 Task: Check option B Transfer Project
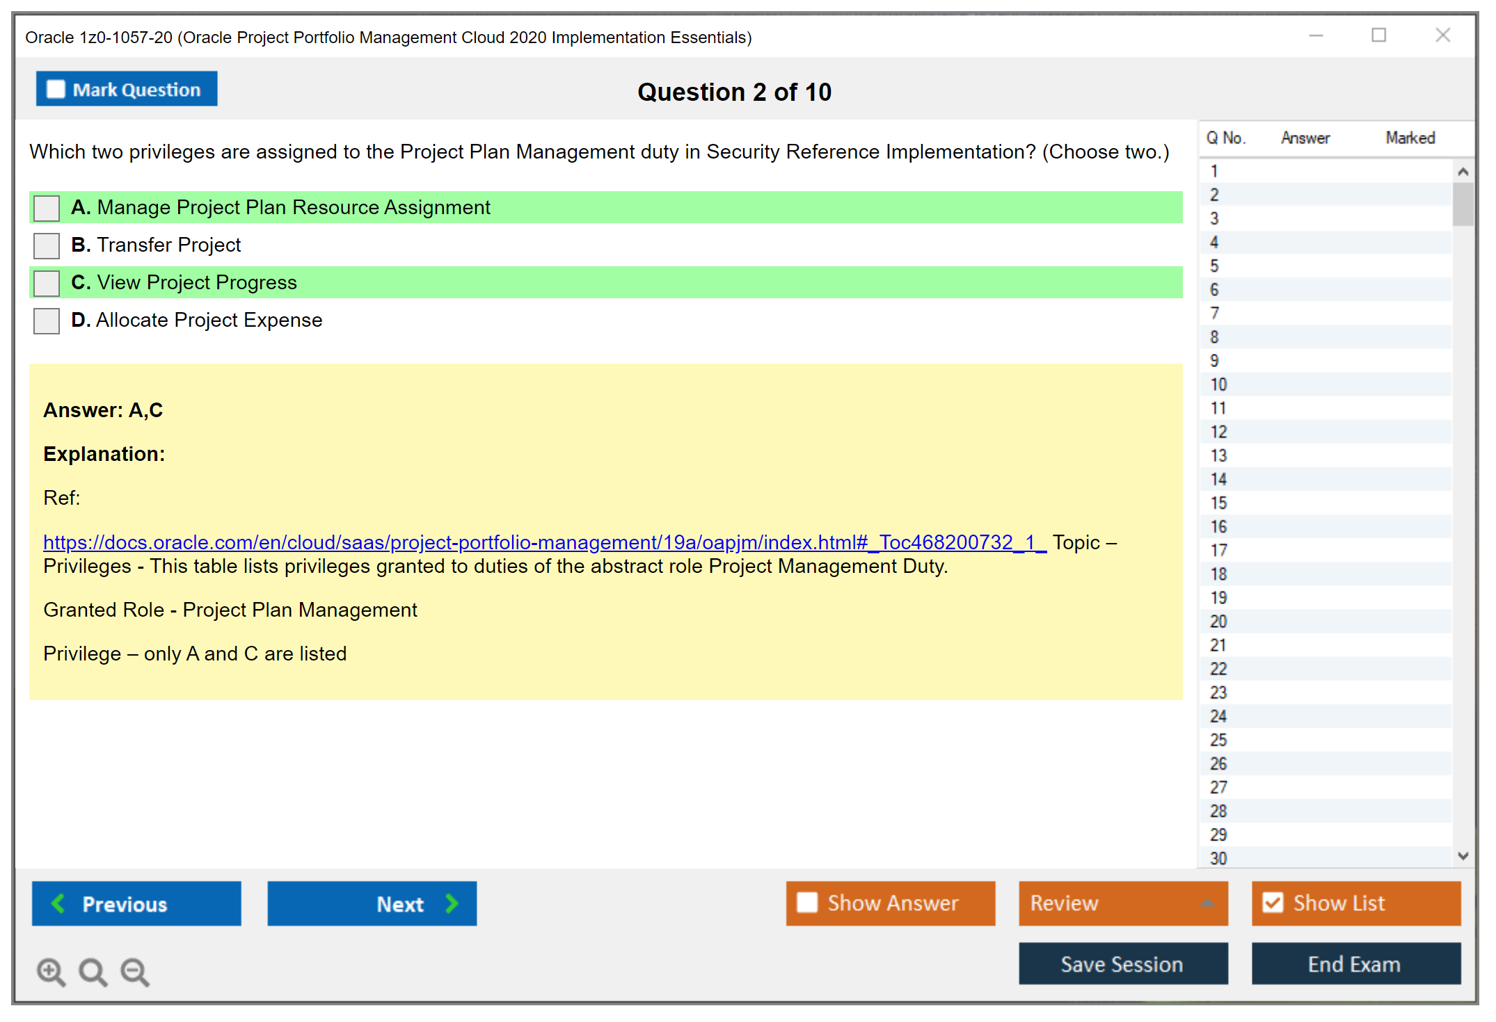click(x=47, y=245)
